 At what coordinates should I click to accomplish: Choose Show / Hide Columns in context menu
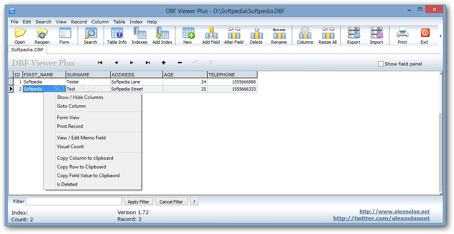[92, 97]
